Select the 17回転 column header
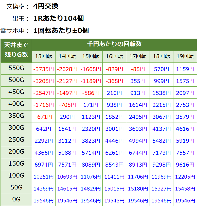 point(138,56)
